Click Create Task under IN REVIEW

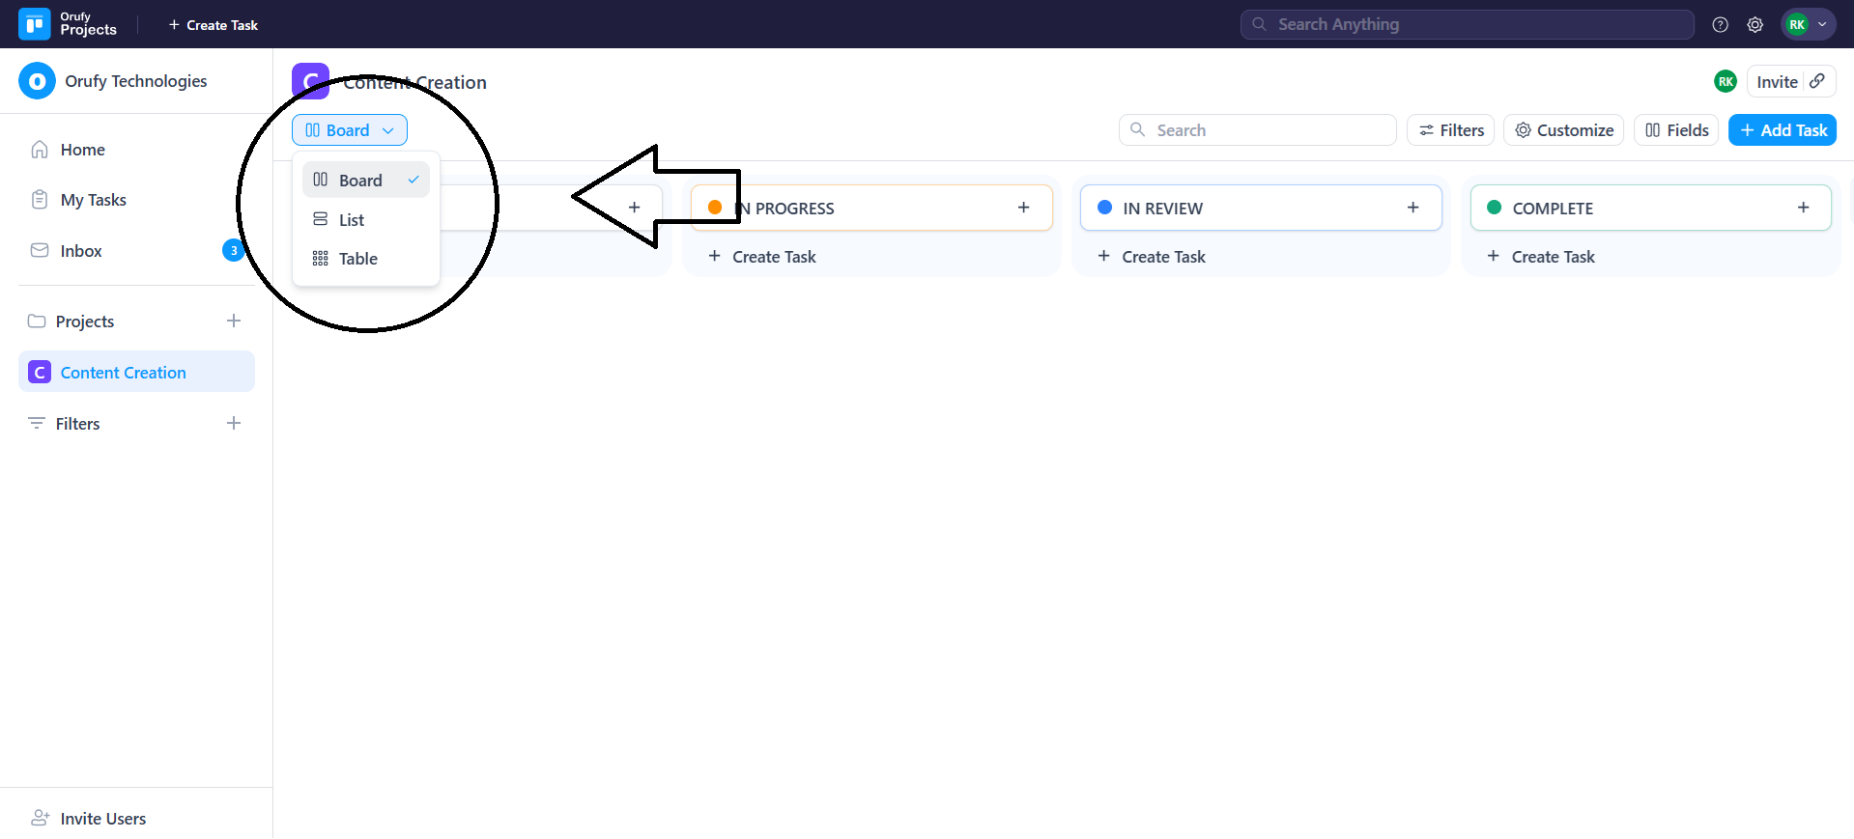point(1162,257)
